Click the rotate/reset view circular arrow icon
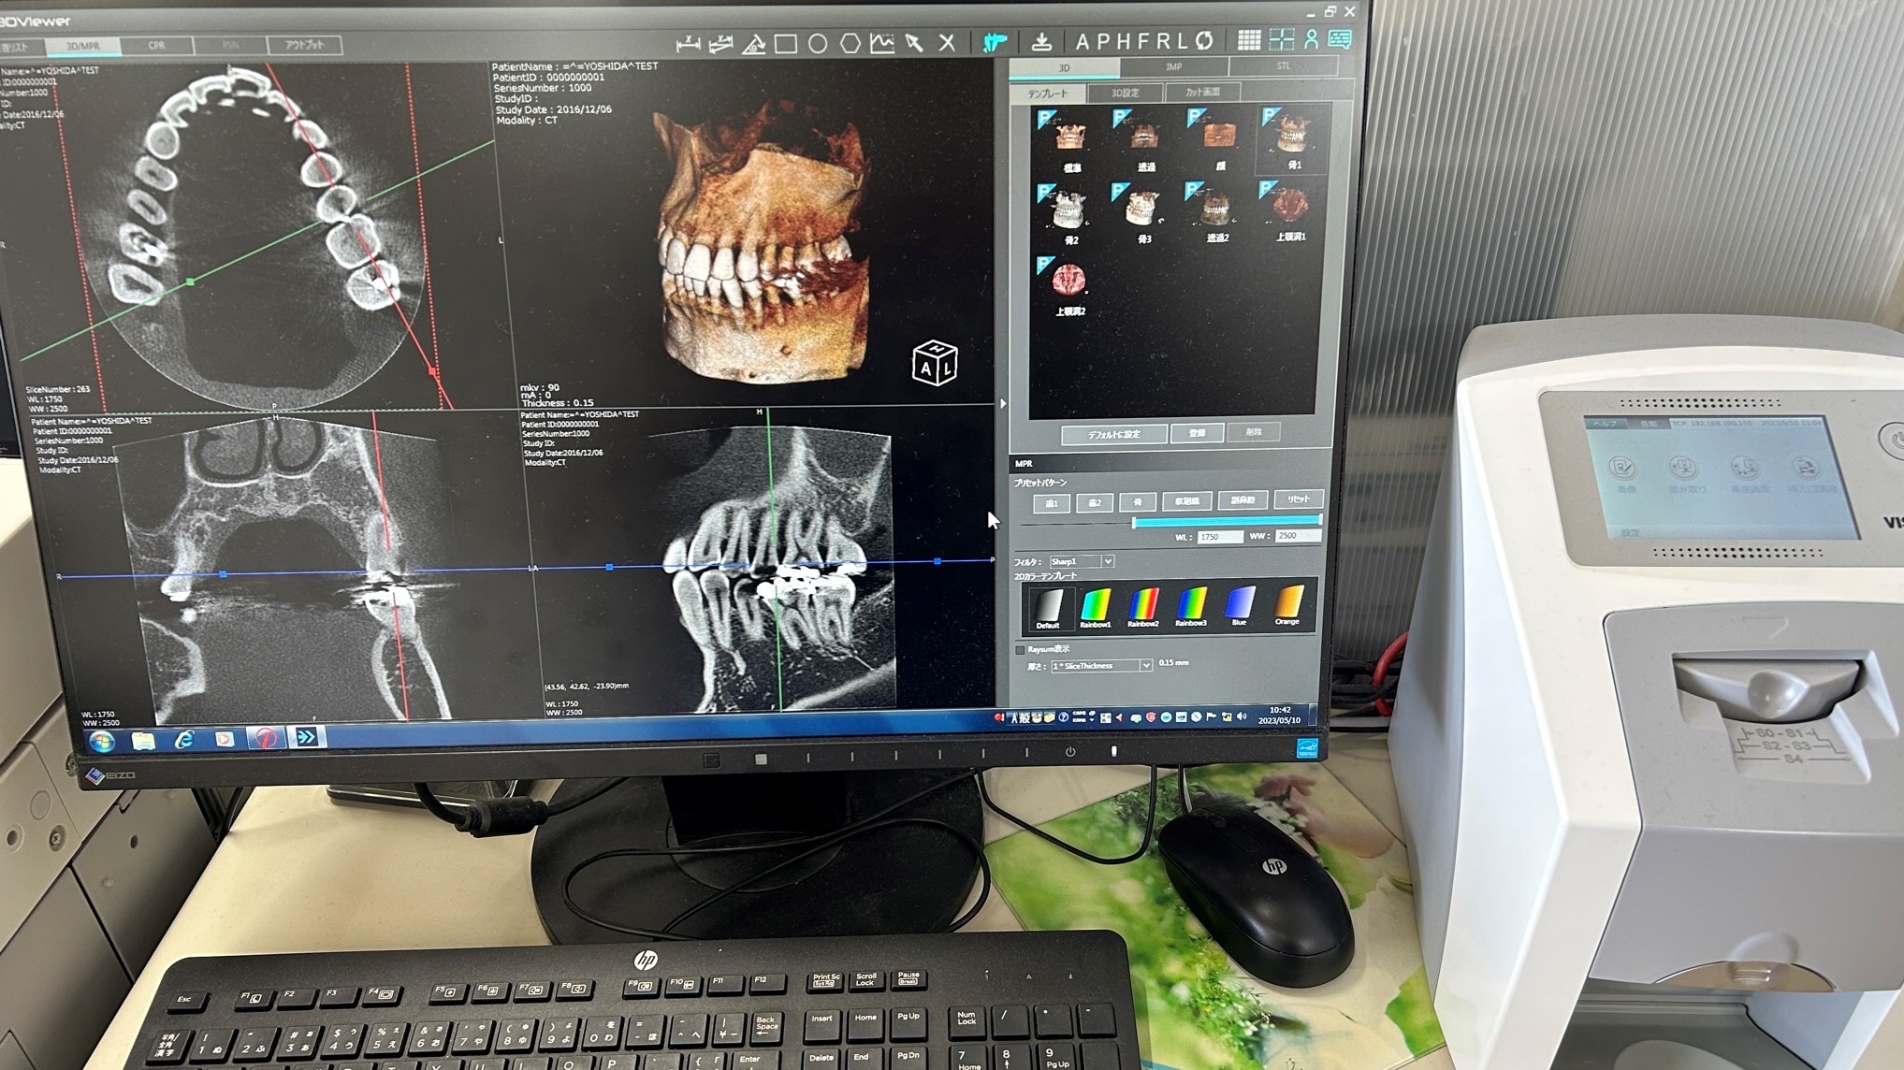Viewport: 1904px width, 1070px height. 1204,41
